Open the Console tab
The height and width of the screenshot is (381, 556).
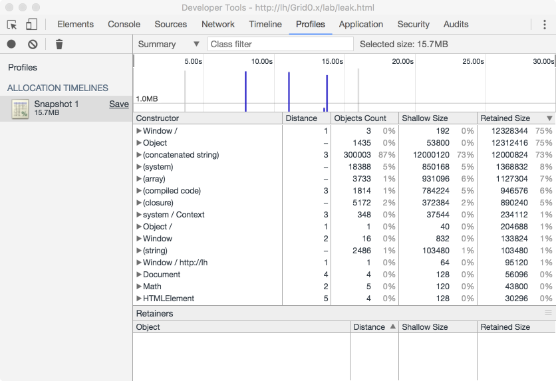pos(124,25)
